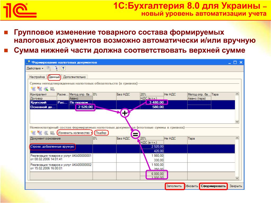Screen dimensions: 271x203
Task: Click the 420,00 VAT cell
Action: click(x=152, y=151)
